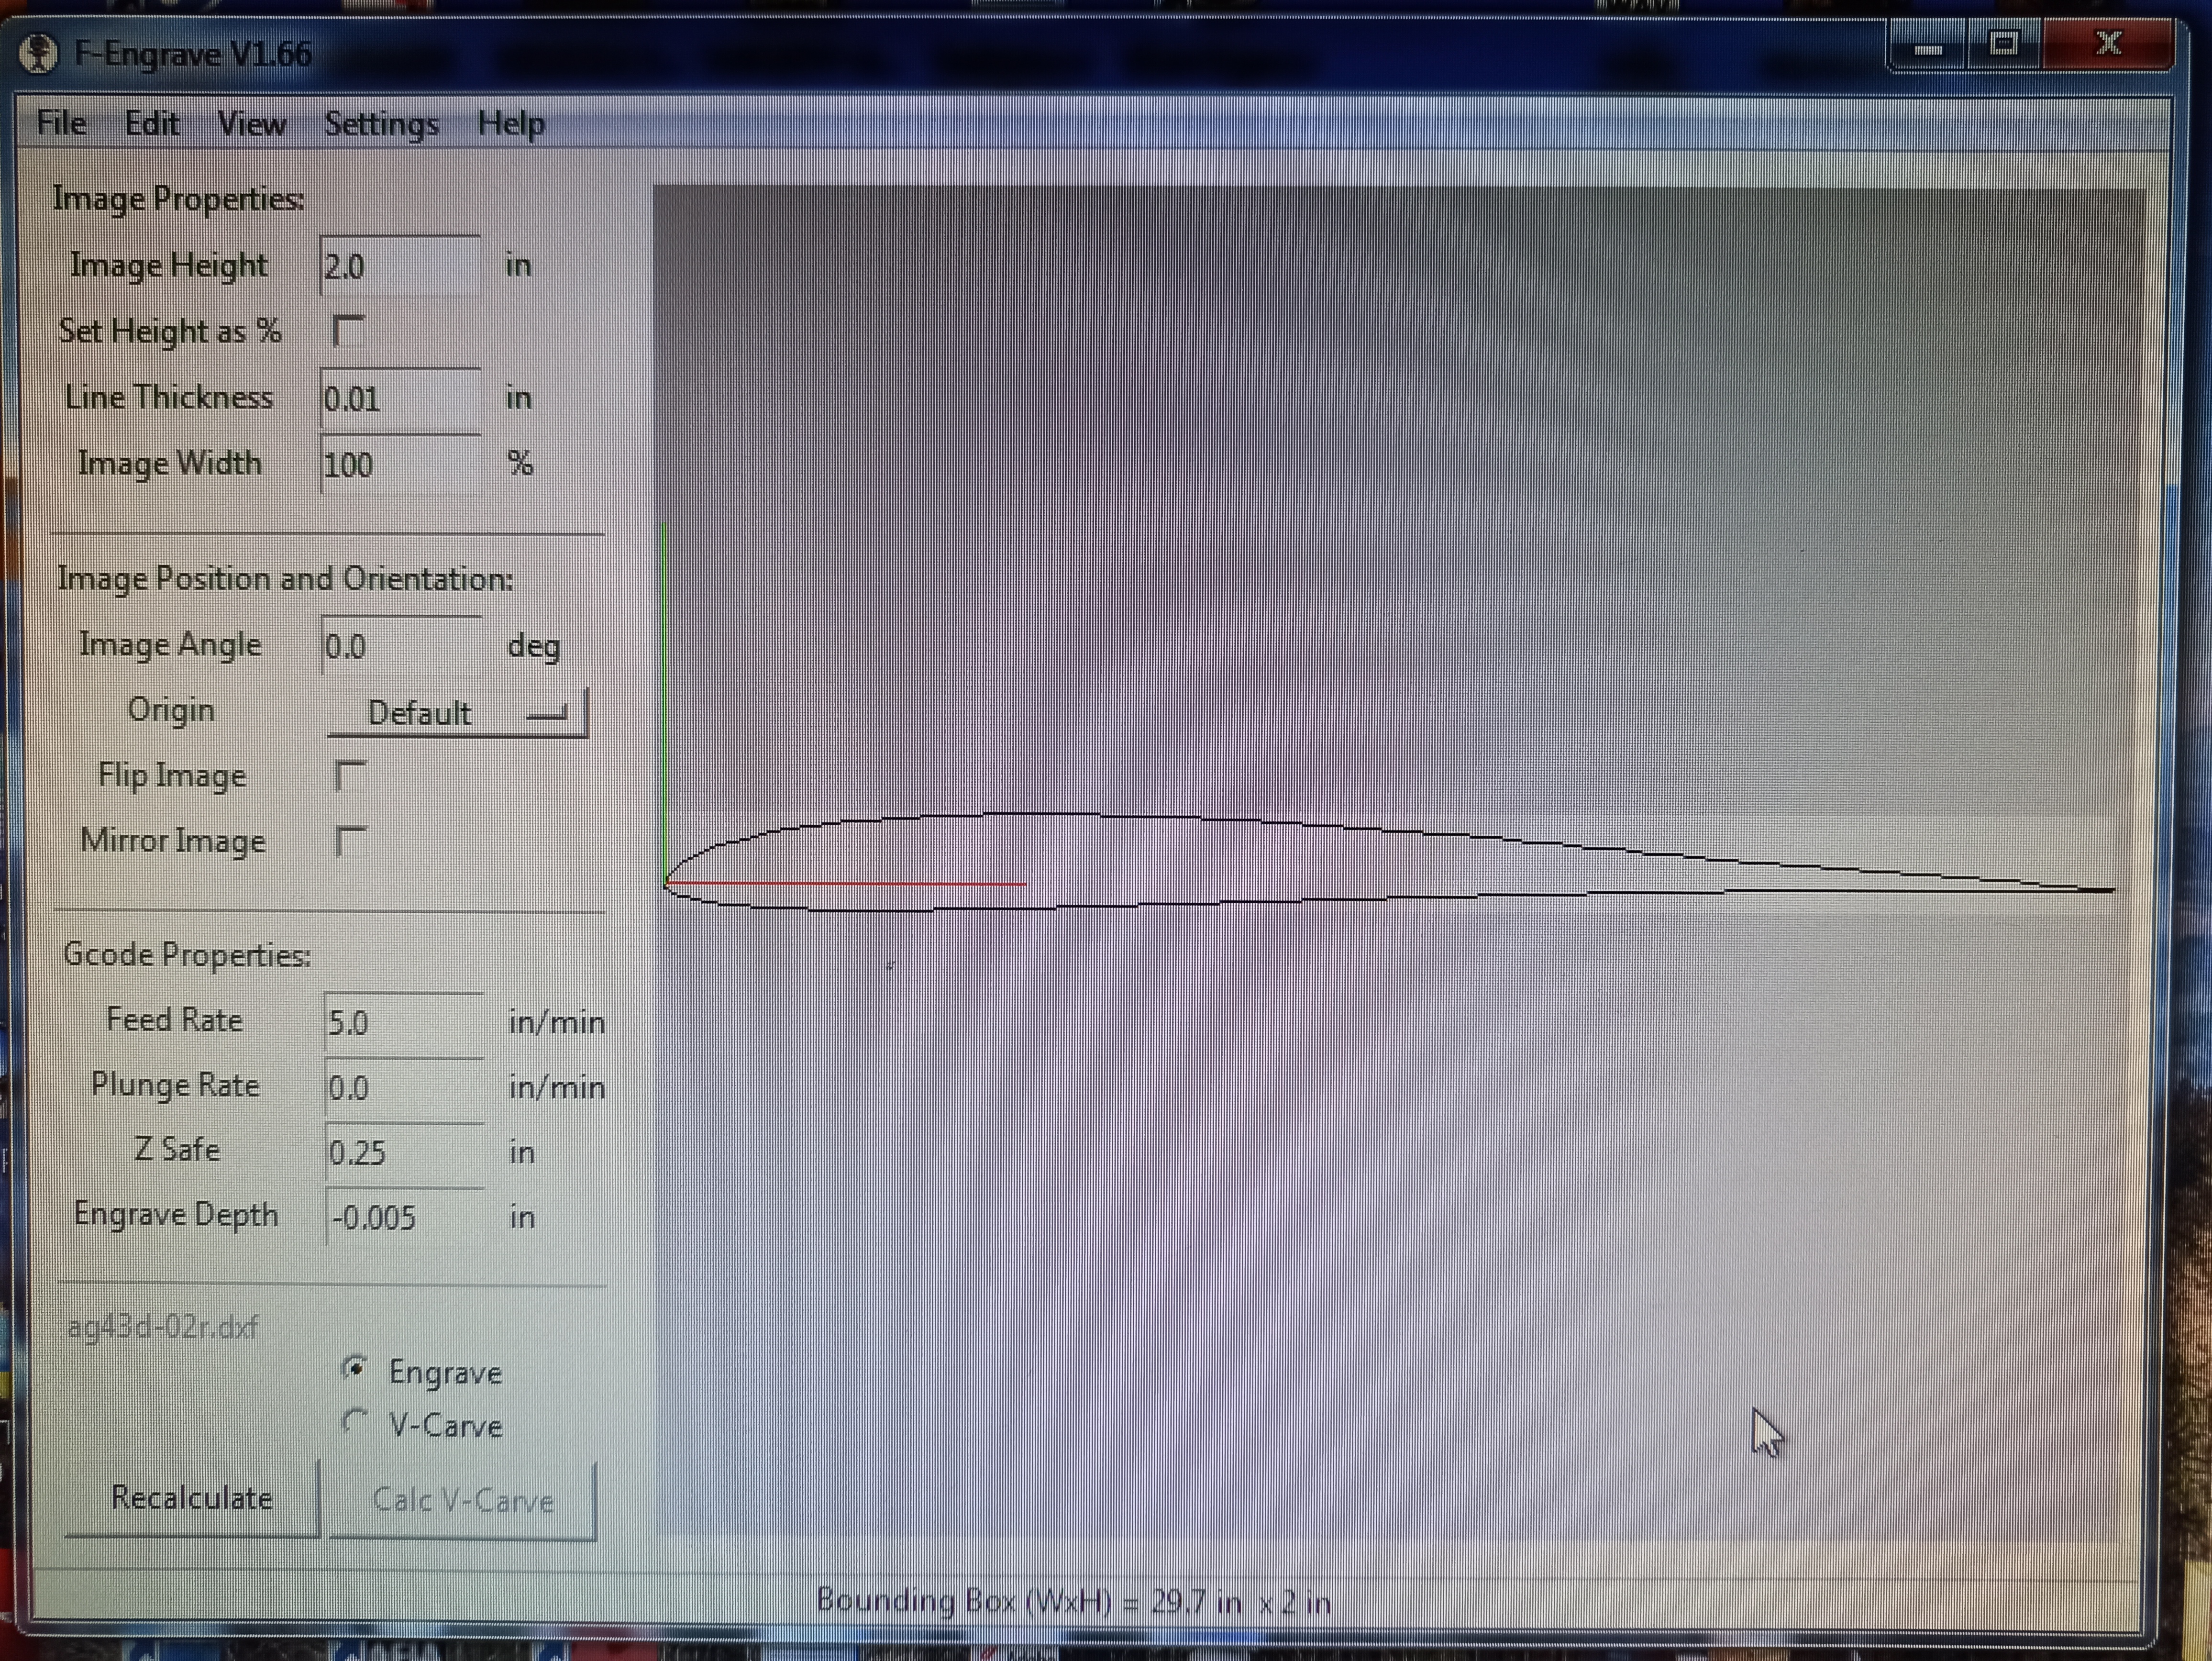Toggle the Flip Image checkbox

coord(350,776)
